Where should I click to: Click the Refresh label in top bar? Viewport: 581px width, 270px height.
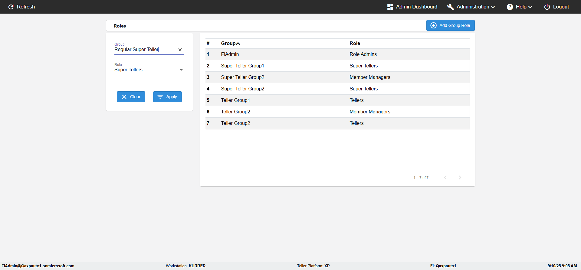click(x=26, y=7)
